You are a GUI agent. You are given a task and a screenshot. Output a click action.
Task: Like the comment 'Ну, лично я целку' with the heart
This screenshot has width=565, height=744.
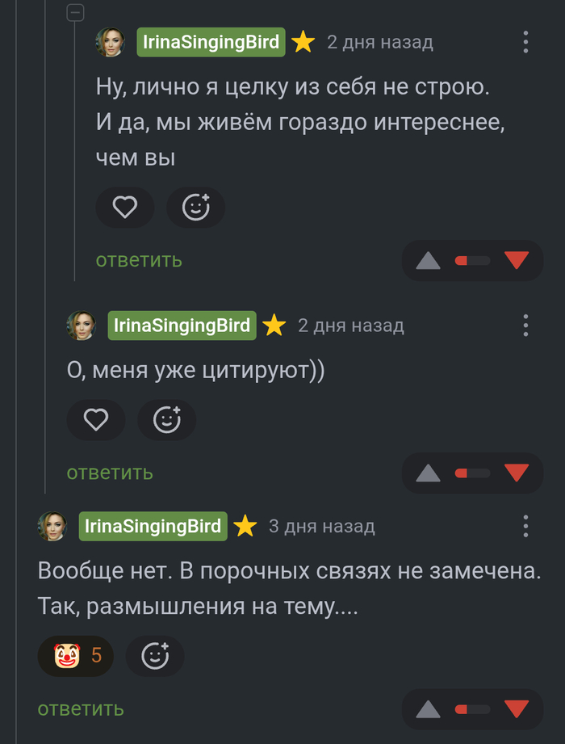[x=124, y=208]
